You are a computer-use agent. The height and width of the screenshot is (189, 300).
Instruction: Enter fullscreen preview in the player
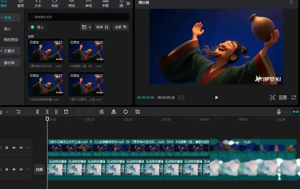293,97
